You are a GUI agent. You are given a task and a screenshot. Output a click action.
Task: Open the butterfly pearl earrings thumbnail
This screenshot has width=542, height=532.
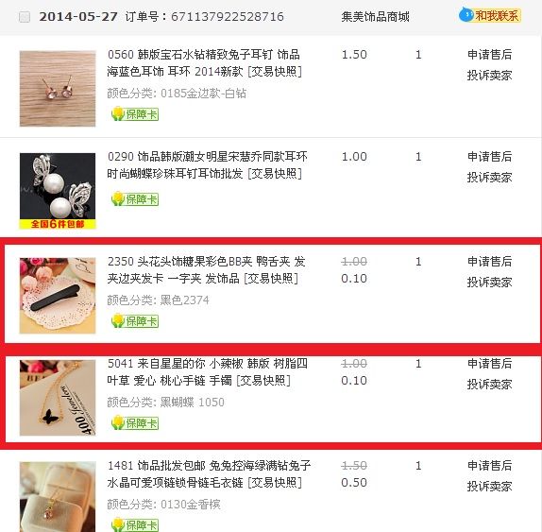(x=58, y=191)
